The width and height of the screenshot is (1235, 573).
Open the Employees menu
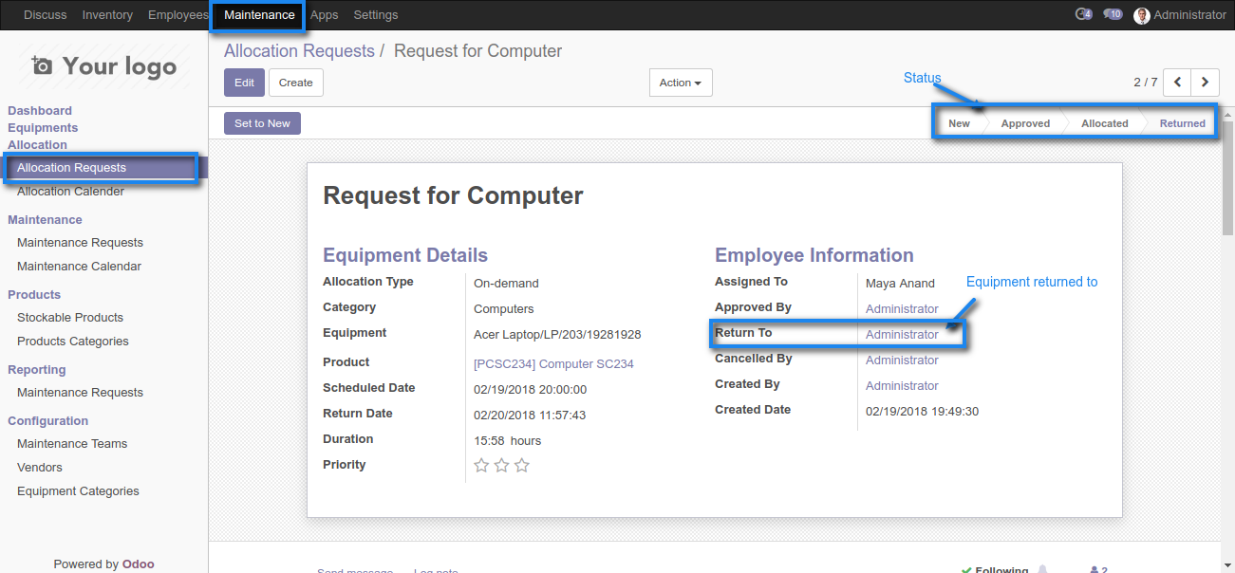point(178,15)
